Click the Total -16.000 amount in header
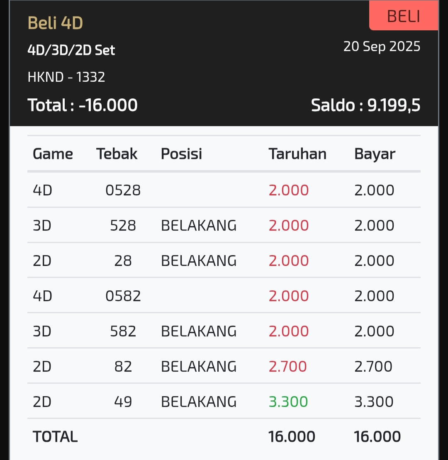The image size is (448, 460). pos(83,105)
